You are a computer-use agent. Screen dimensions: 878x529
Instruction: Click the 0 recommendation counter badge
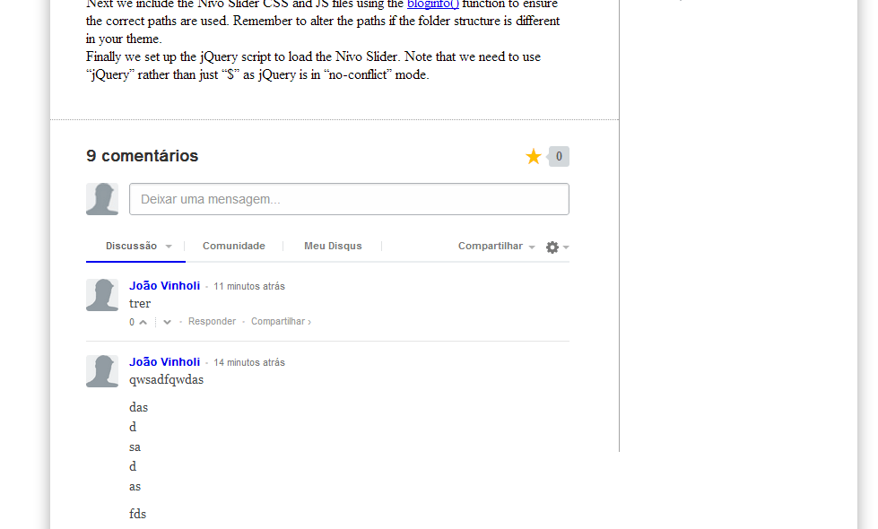(557, 156)
